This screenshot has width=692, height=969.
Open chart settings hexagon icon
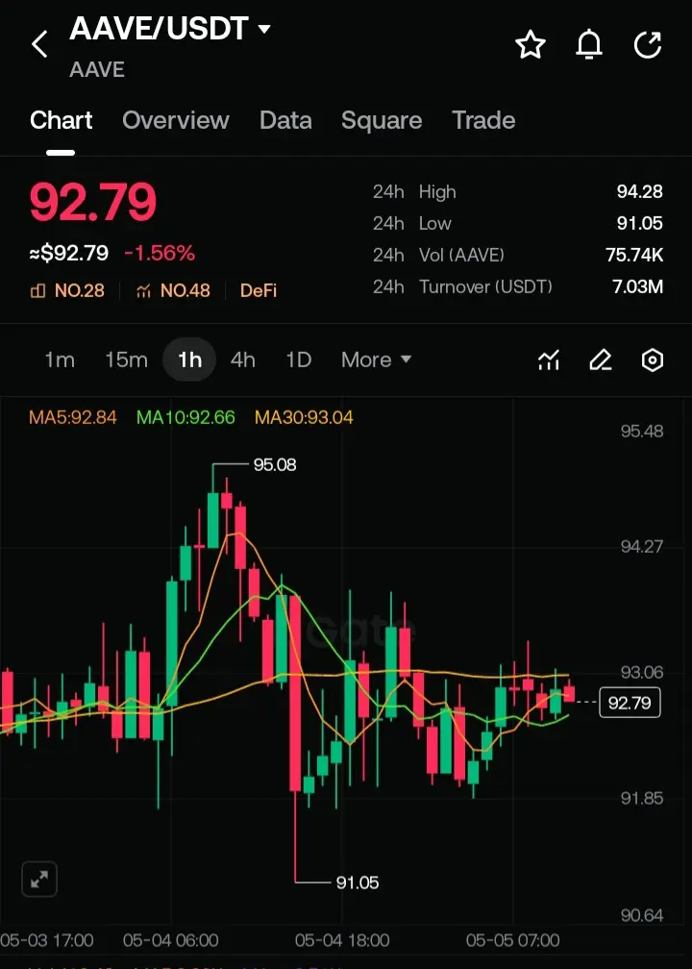coord(653,360)
